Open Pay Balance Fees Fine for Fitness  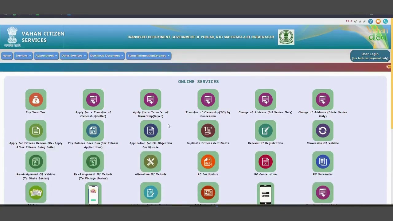(x=93, y=131)
